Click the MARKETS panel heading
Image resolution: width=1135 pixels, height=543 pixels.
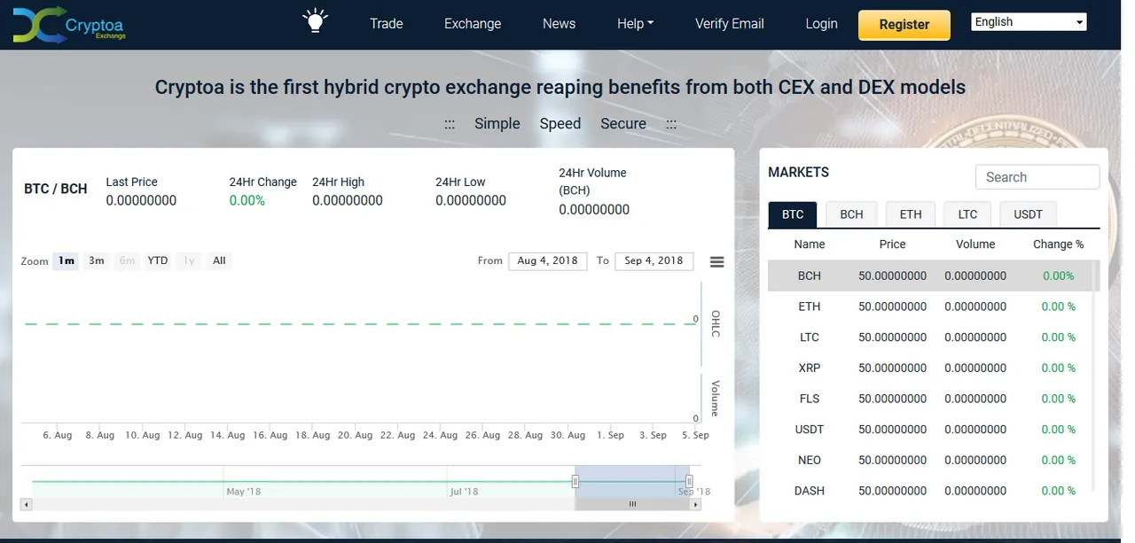[799, 173]
